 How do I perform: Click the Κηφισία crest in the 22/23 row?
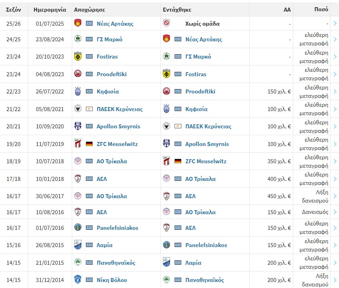pos(78,91)
